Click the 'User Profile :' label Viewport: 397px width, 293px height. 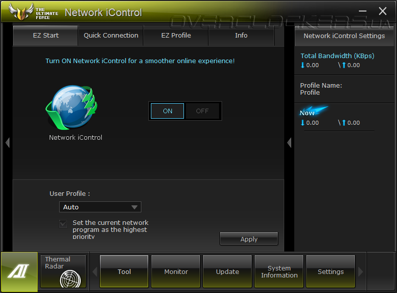70,193
